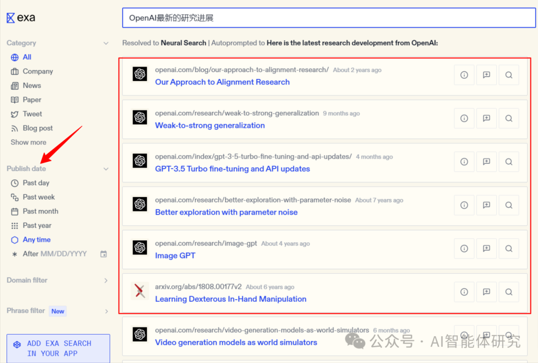The width and height of the screenshot is (538, 363).
Task: Limit publish date to Past month
Action: pyautogui.click(x=34, y=211)
